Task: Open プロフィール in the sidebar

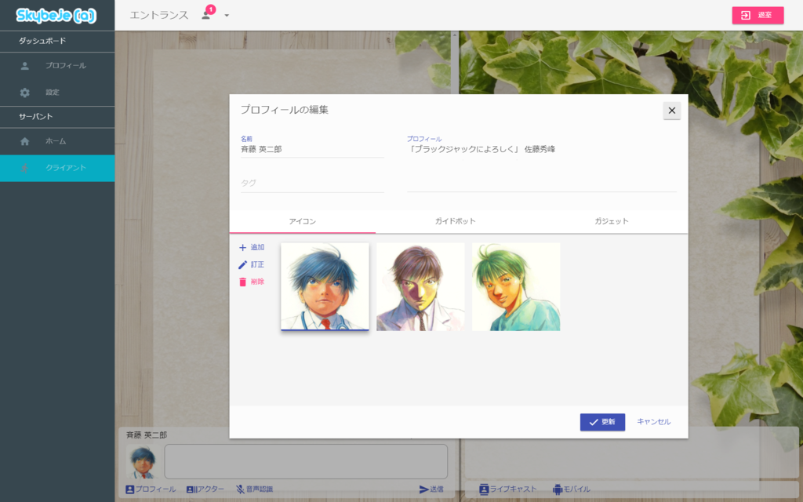Action: [57, 66]
